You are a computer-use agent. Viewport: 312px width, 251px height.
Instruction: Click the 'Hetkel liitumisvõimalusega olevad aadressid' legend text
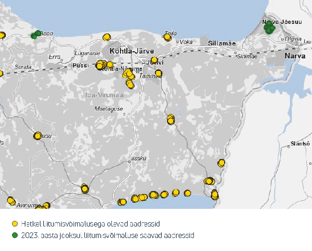90,224
